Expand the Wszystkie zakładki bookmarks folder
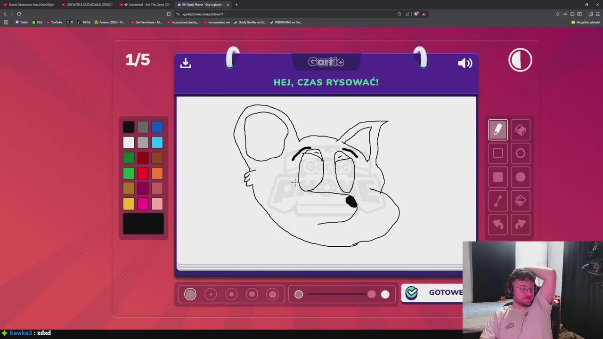This screenshot has height=339, width=603. point(586,22)
